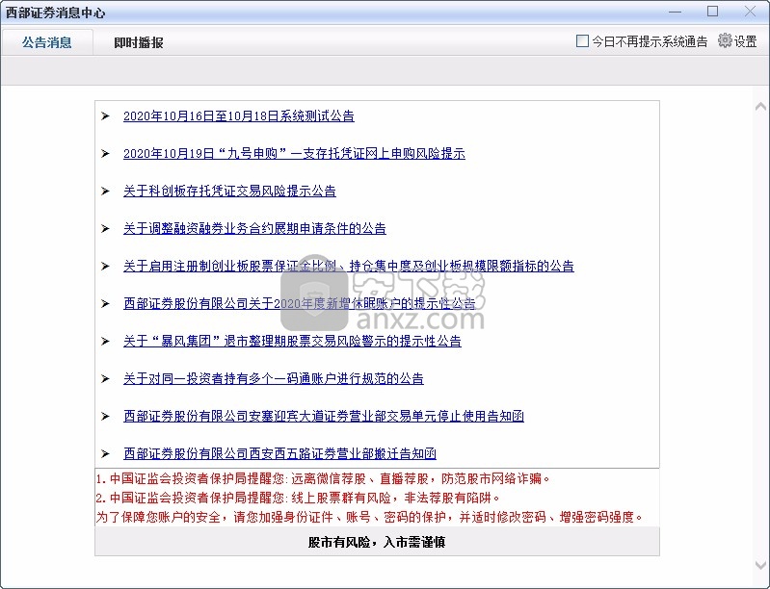Open the 注册制创业板股票保证金比例 announcement link

click(x=349, y=267)
